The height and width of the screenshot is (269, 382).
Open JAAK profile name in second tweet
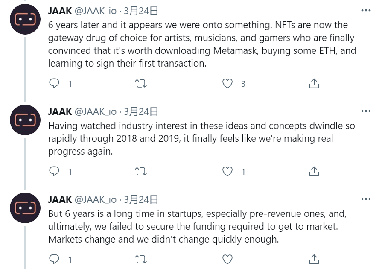pyautogui.click(x=60, y=111)
